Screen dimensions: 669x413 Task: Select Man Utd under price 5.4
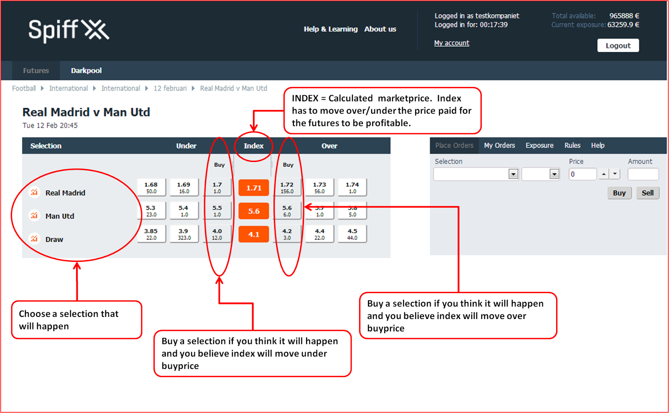[184, 211]
